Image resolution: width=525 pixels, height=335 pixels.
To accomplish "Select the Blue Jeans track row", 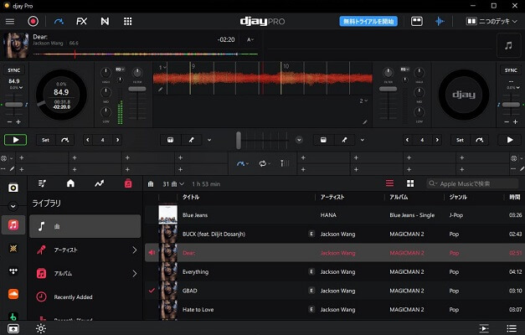I will (x=335, y=215).
